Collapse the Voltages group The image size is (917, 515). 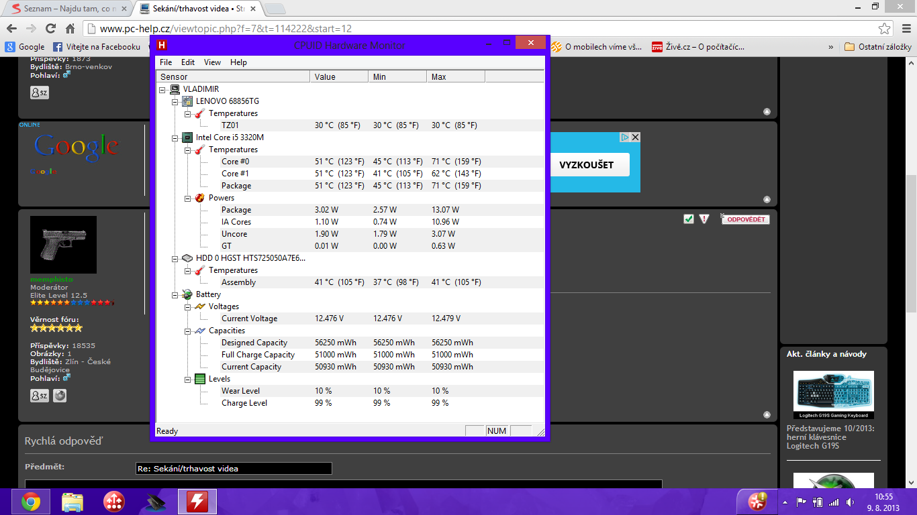188,306
